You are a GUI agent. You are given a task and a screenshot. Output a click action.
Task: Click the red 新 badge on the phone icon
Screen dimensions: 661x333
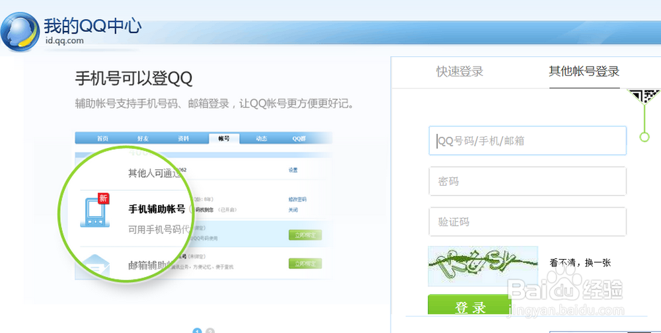[103, 198]
